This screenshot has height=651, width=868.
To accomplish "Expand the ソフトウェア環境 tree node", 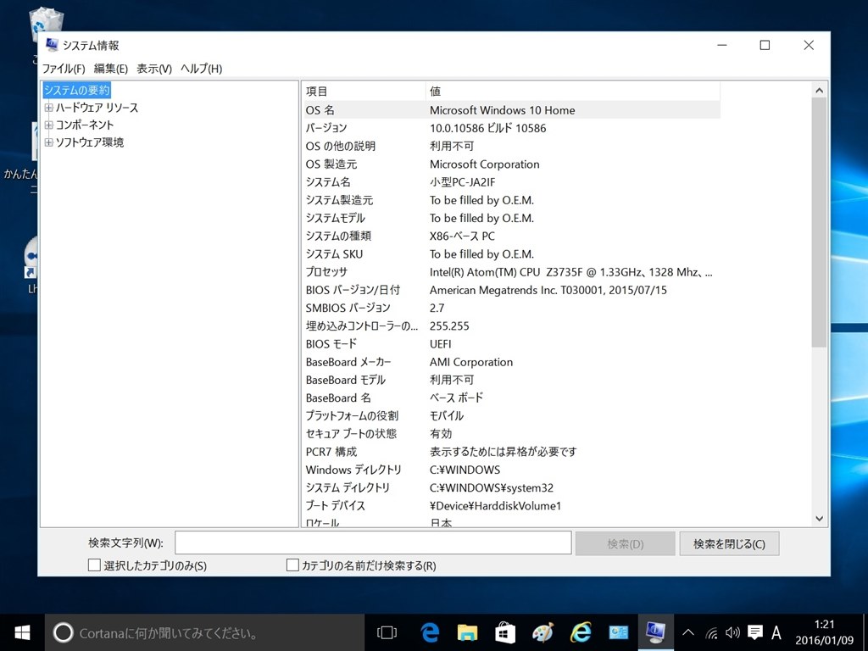I will (x=48, y=142).
